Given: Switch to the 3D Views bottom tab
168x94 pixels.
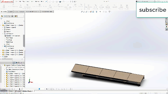Looking at the screenshot, I should tap(18, 91).
